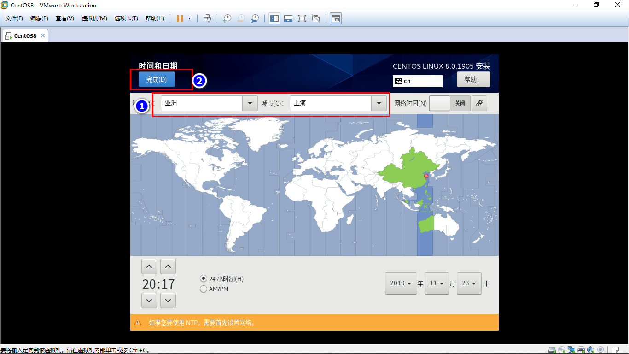Toggle the thumbnail bar view
The width and height of the screenshot is (629, 354).
288,18
